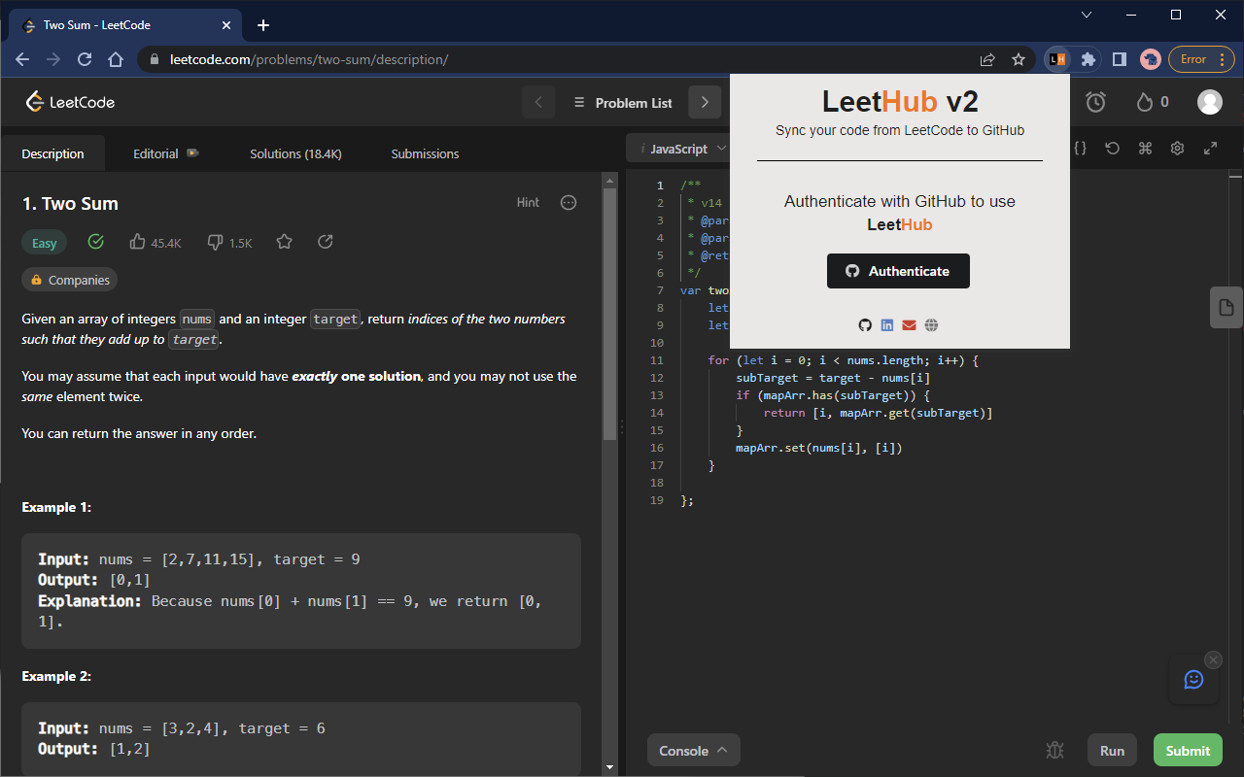Dislike the problem with thumbs down
The image size is (1244, 777).
point(229,243)
